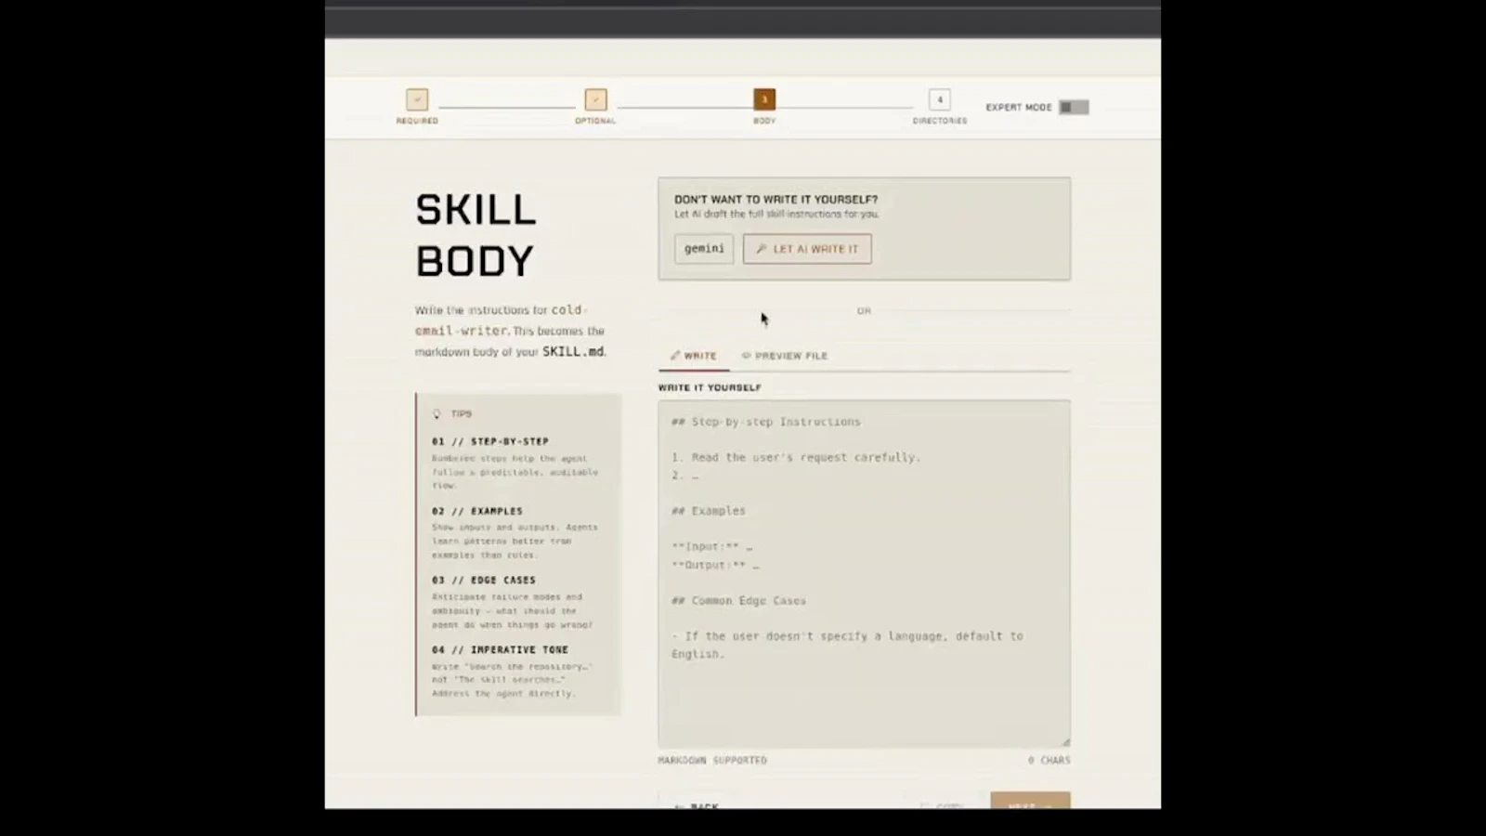Viewport: 1486px width, 836px height.
Task: Jump to step 4 Directories
Action: point(939,99)
